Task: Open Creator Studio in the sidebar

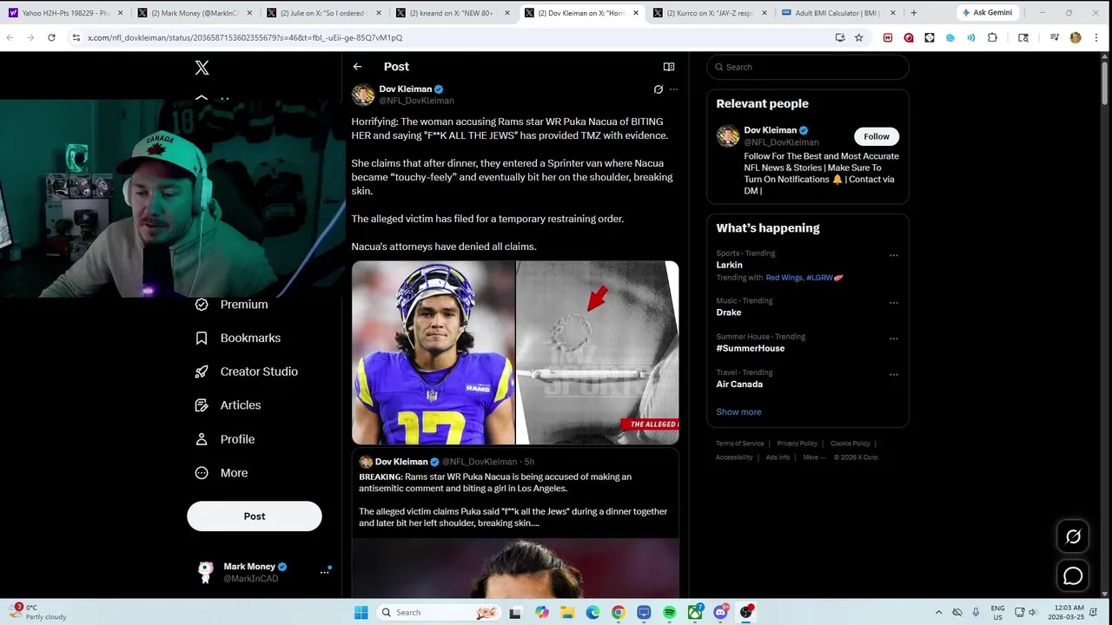Action: click(247, 372)
